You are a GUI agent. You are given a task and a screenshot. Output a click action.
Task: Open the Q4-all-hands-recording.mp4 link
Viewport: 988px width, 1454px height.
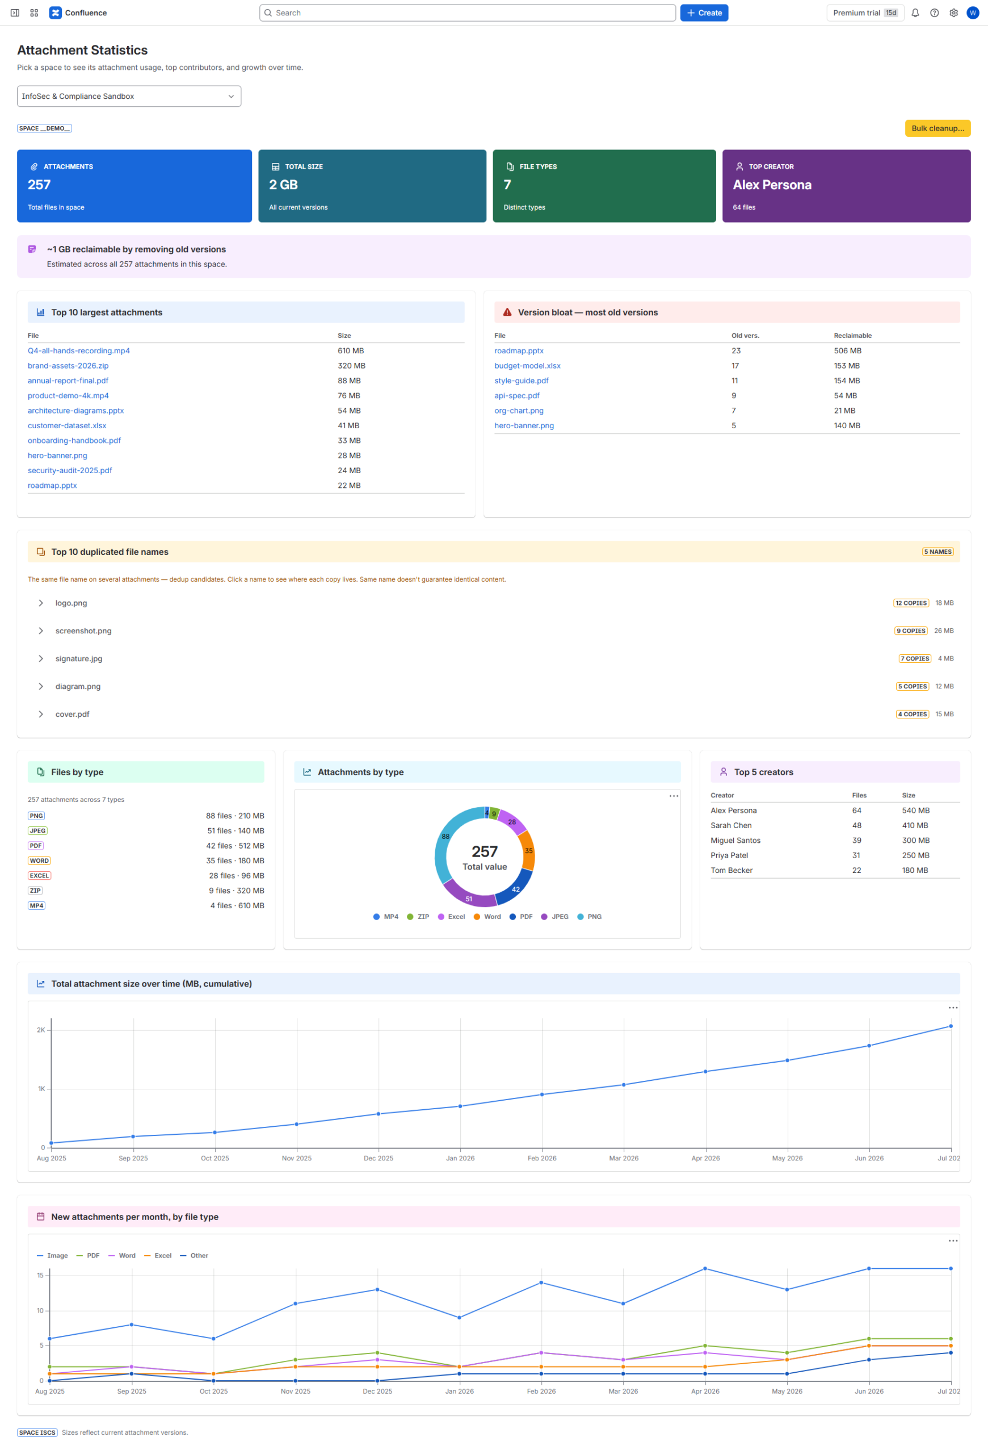(79, 350)
